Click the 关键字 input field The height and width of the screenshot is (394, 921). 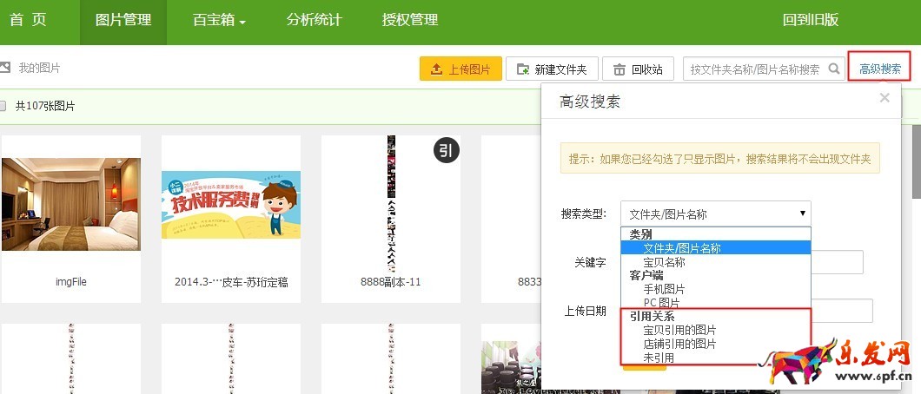pyautogui.click(x=837, y=262)
